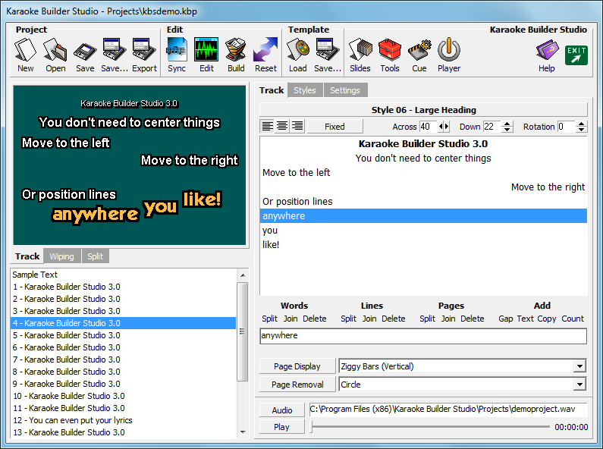This screenshot has height=449, width=603.
Task: Open the waveform Edit tool
Action: click(x=206, y=55)
